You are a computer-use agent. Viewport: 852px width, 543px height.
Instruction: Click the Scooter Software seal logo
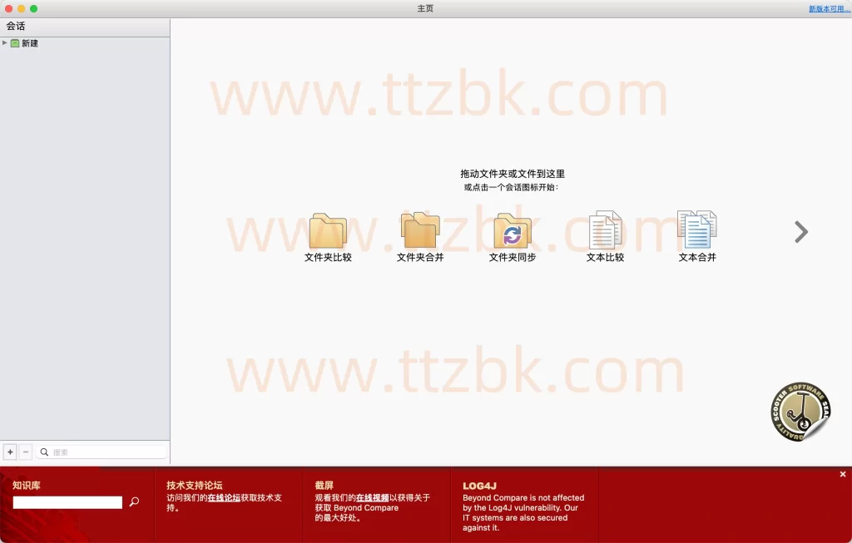pyautogui.click(x=800, y=412)
